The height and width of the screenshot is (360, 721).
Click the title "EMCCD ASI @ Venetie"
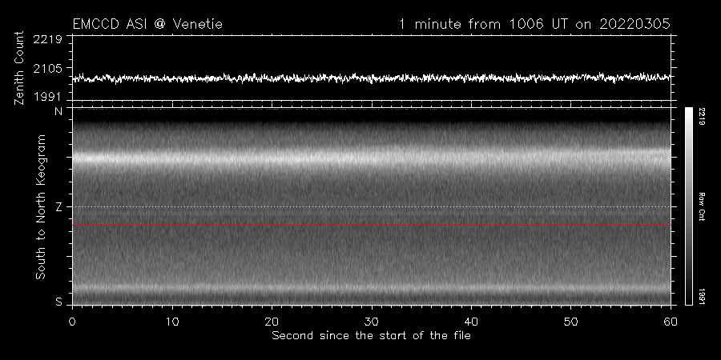(147, 24)
